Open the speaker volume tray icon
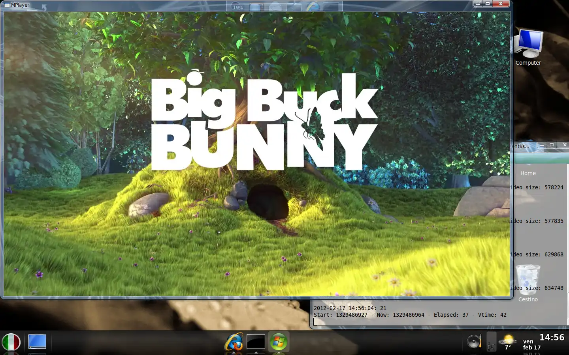The height and width of the screenshot is (355, 569). [x=474, y=341]
